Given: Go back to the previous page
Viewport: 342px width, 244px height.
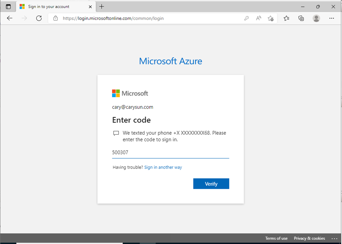Looking at the screenshot, I should point(10,18).
